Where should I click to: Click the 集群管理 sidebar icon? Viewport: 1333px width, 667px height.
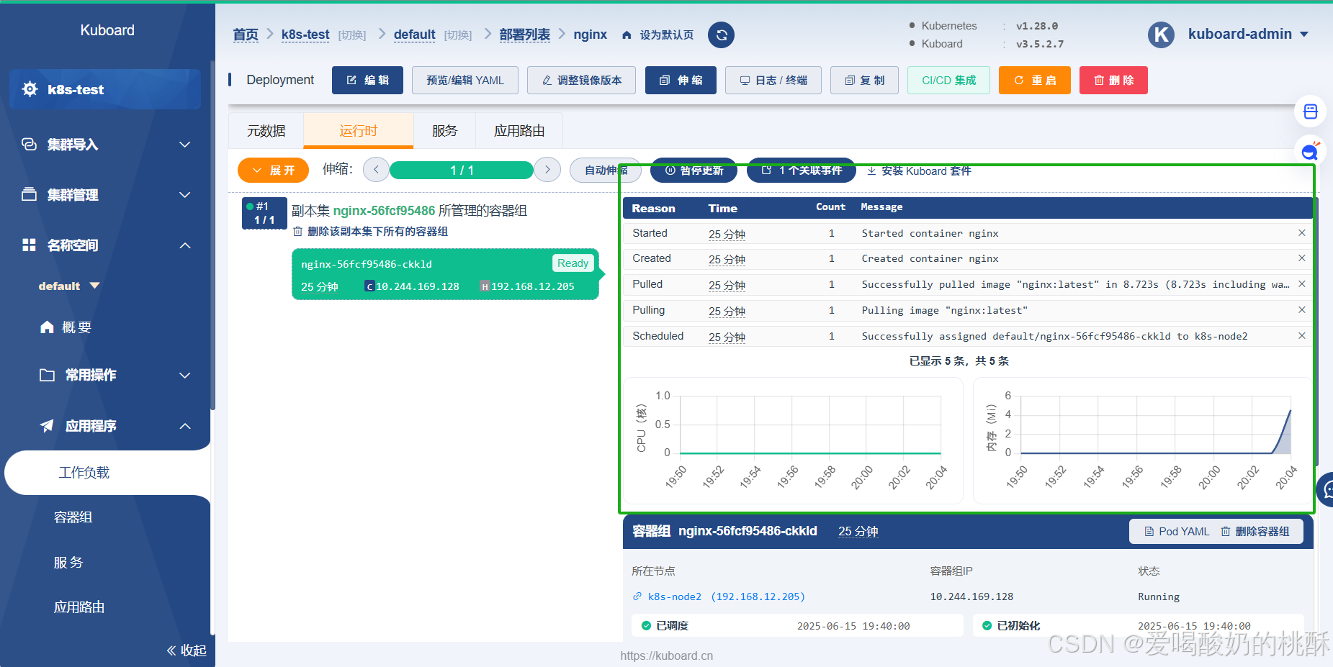(x=29, y=194)
